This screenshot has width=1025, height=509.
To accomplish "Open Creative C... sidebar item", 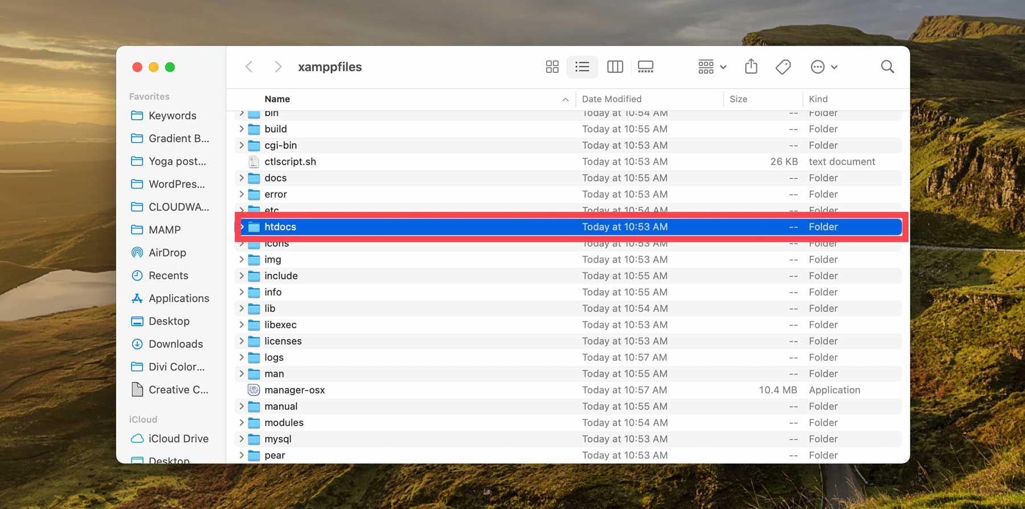I will pos(171,389).
